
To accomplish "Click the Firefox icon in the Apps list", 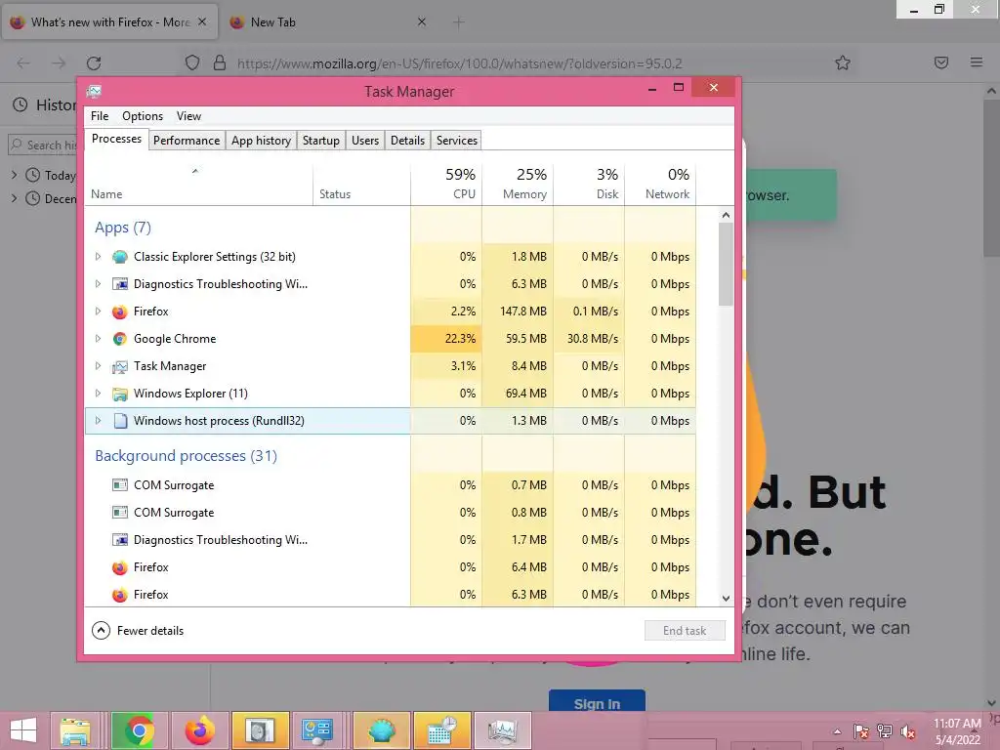I will click(119, 312).
